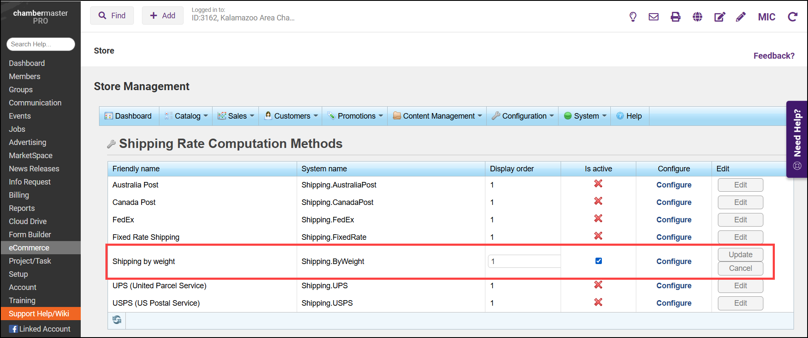Open the Need Help side tab
The height and width of the screenshot is (338, 808).
click(797, 139)
